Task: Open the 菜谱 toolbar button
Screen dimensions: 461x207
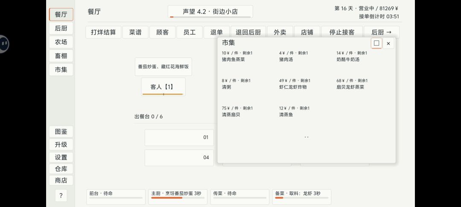Action: click(135, 32)
